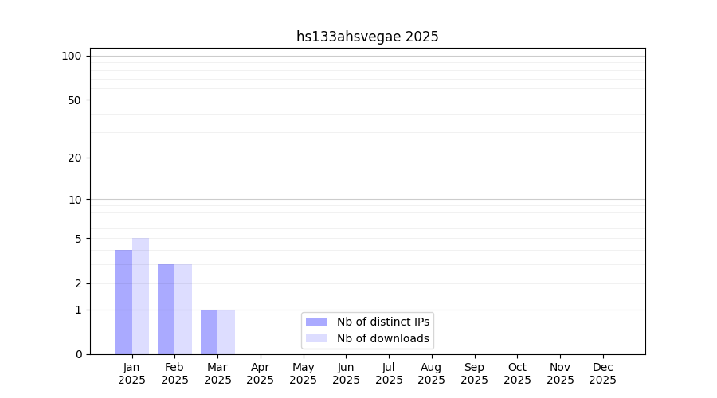This screenshot has height=398, width=717.
Task: Select the Nb of downloads legend label
Action: point(383,338)
